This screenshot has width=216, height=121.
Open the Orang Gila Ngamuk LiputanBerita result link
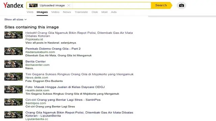(x=79, y=114)
